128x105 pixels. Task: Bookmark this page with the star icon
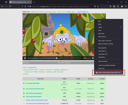coord(98,6)
